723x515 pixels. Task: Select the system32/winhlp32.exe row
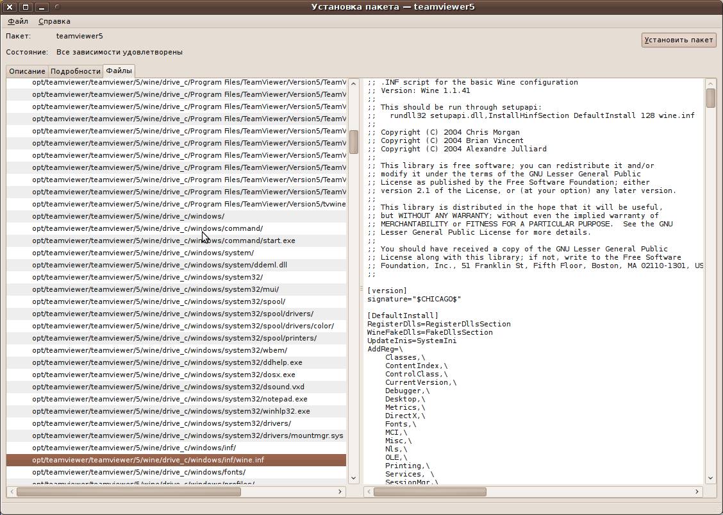click(176, 411)
